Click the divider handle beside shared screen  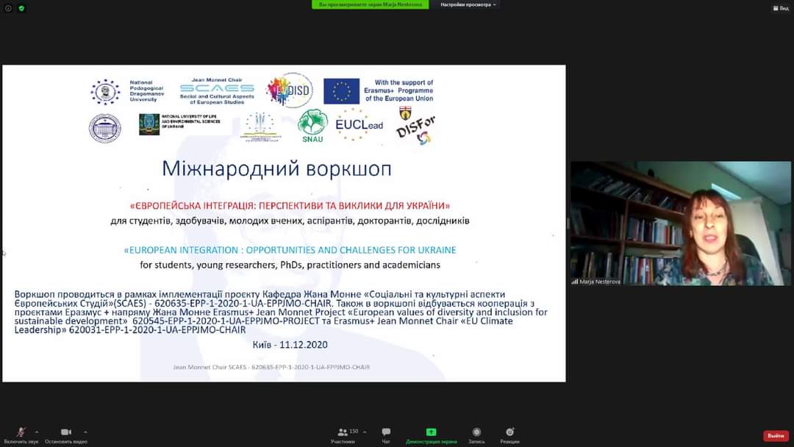click(x=568, y=223)
